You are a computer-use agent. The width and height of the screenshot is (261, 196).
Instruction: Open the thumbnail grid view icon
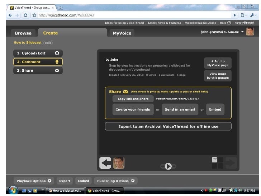click(x=218, y=163)
